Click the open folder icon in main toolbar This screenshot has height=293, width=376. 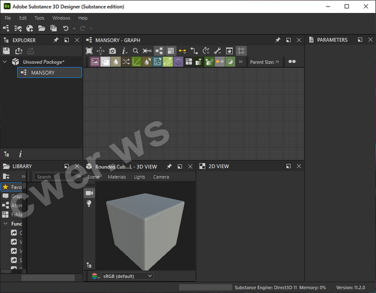click(x=42, y=28)
